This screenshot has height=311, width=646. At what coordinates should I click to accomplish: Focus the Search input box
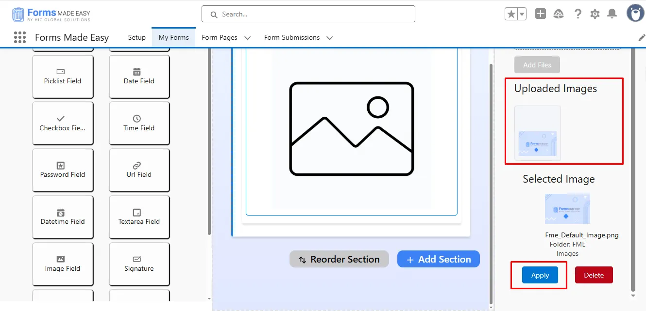(x=308, y=14)
